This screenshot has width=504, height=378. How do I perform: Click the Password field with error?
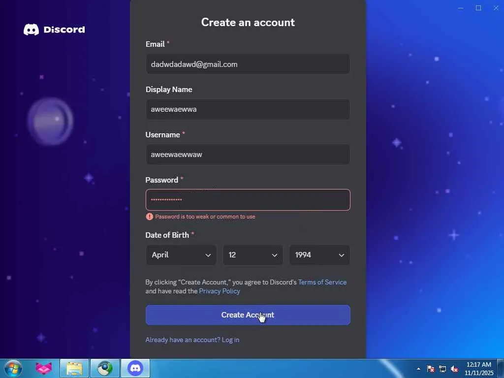(x=248, y=200)
